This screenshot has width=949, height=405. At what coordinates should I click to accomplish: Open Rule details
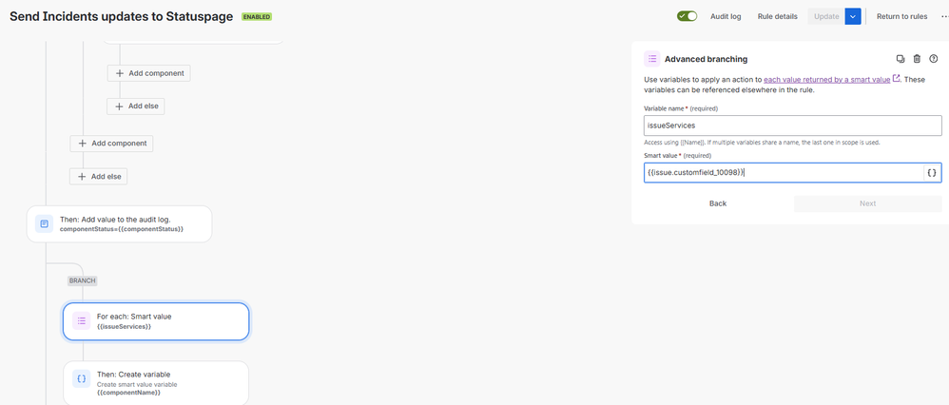(777, 16)
